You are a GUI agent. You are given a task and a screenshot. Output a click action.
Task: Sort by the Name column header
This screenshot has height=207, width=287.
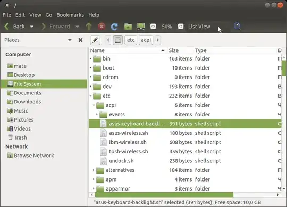128,50
